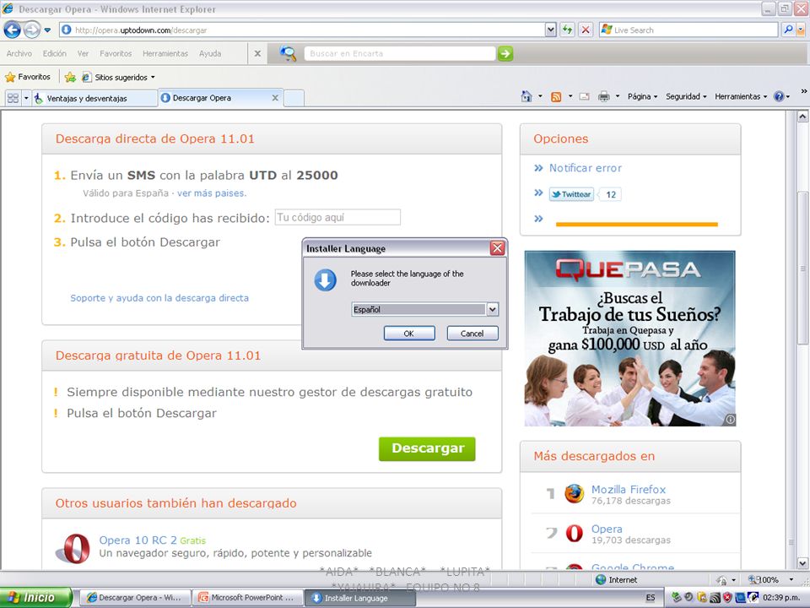Open the Sitios sugeridos dropdown
This screenshot has width=810, height=608.
(x=119, y=77)
